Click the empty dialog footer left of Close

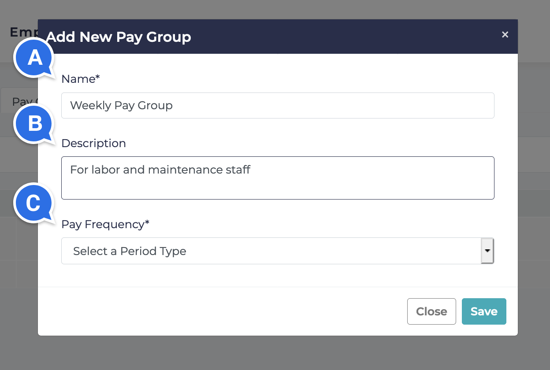pyautogui.click(x=220, y=311)
